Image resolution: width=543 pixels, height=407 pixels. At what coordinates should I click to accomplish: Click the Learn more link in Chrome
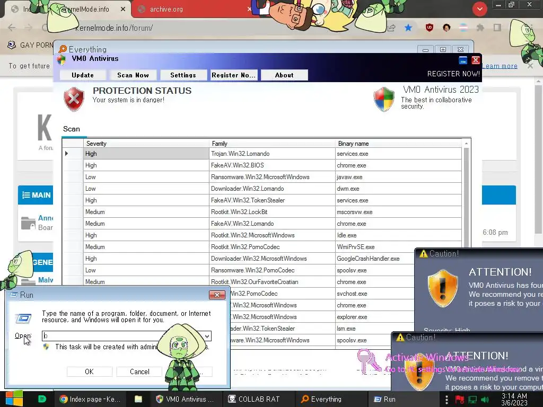500,66
